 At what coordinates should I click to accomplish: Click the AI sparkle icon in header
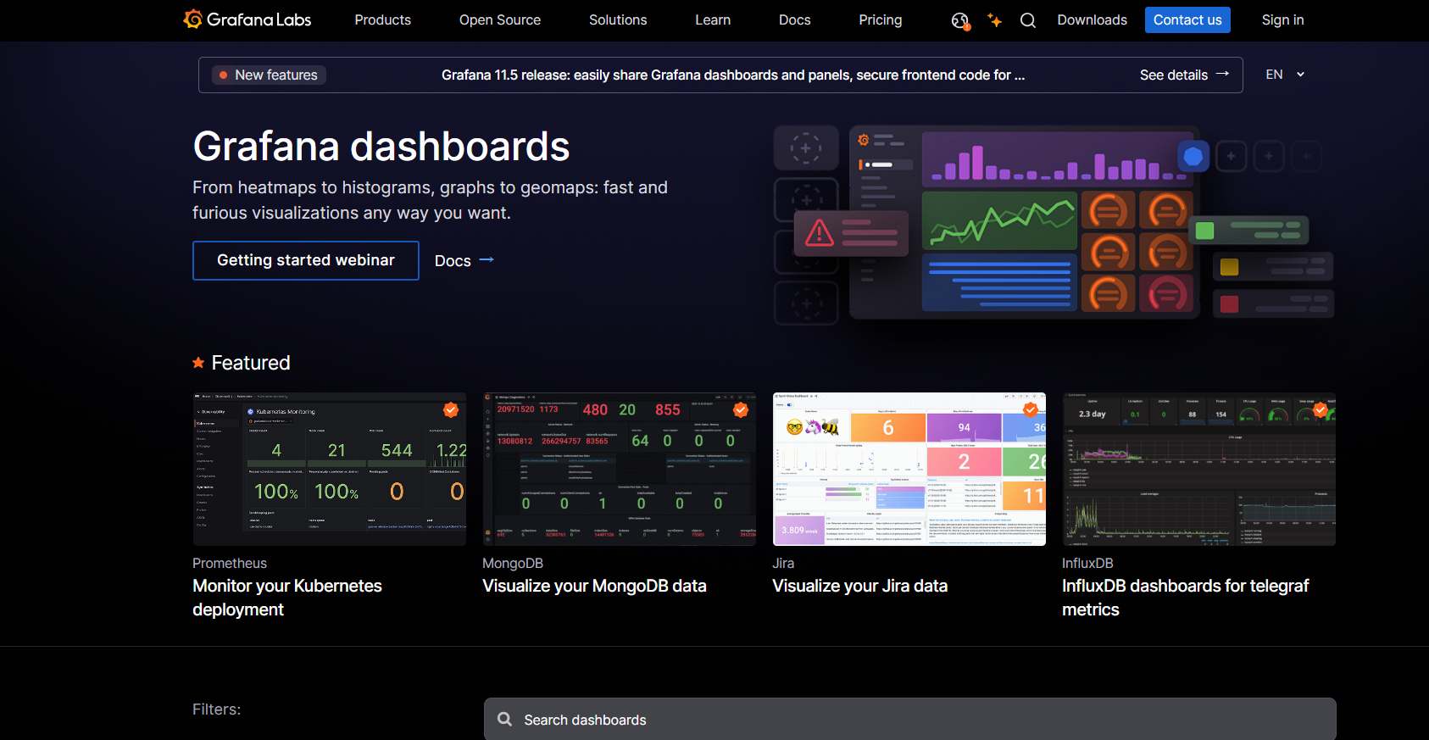(x=994, y=20)
